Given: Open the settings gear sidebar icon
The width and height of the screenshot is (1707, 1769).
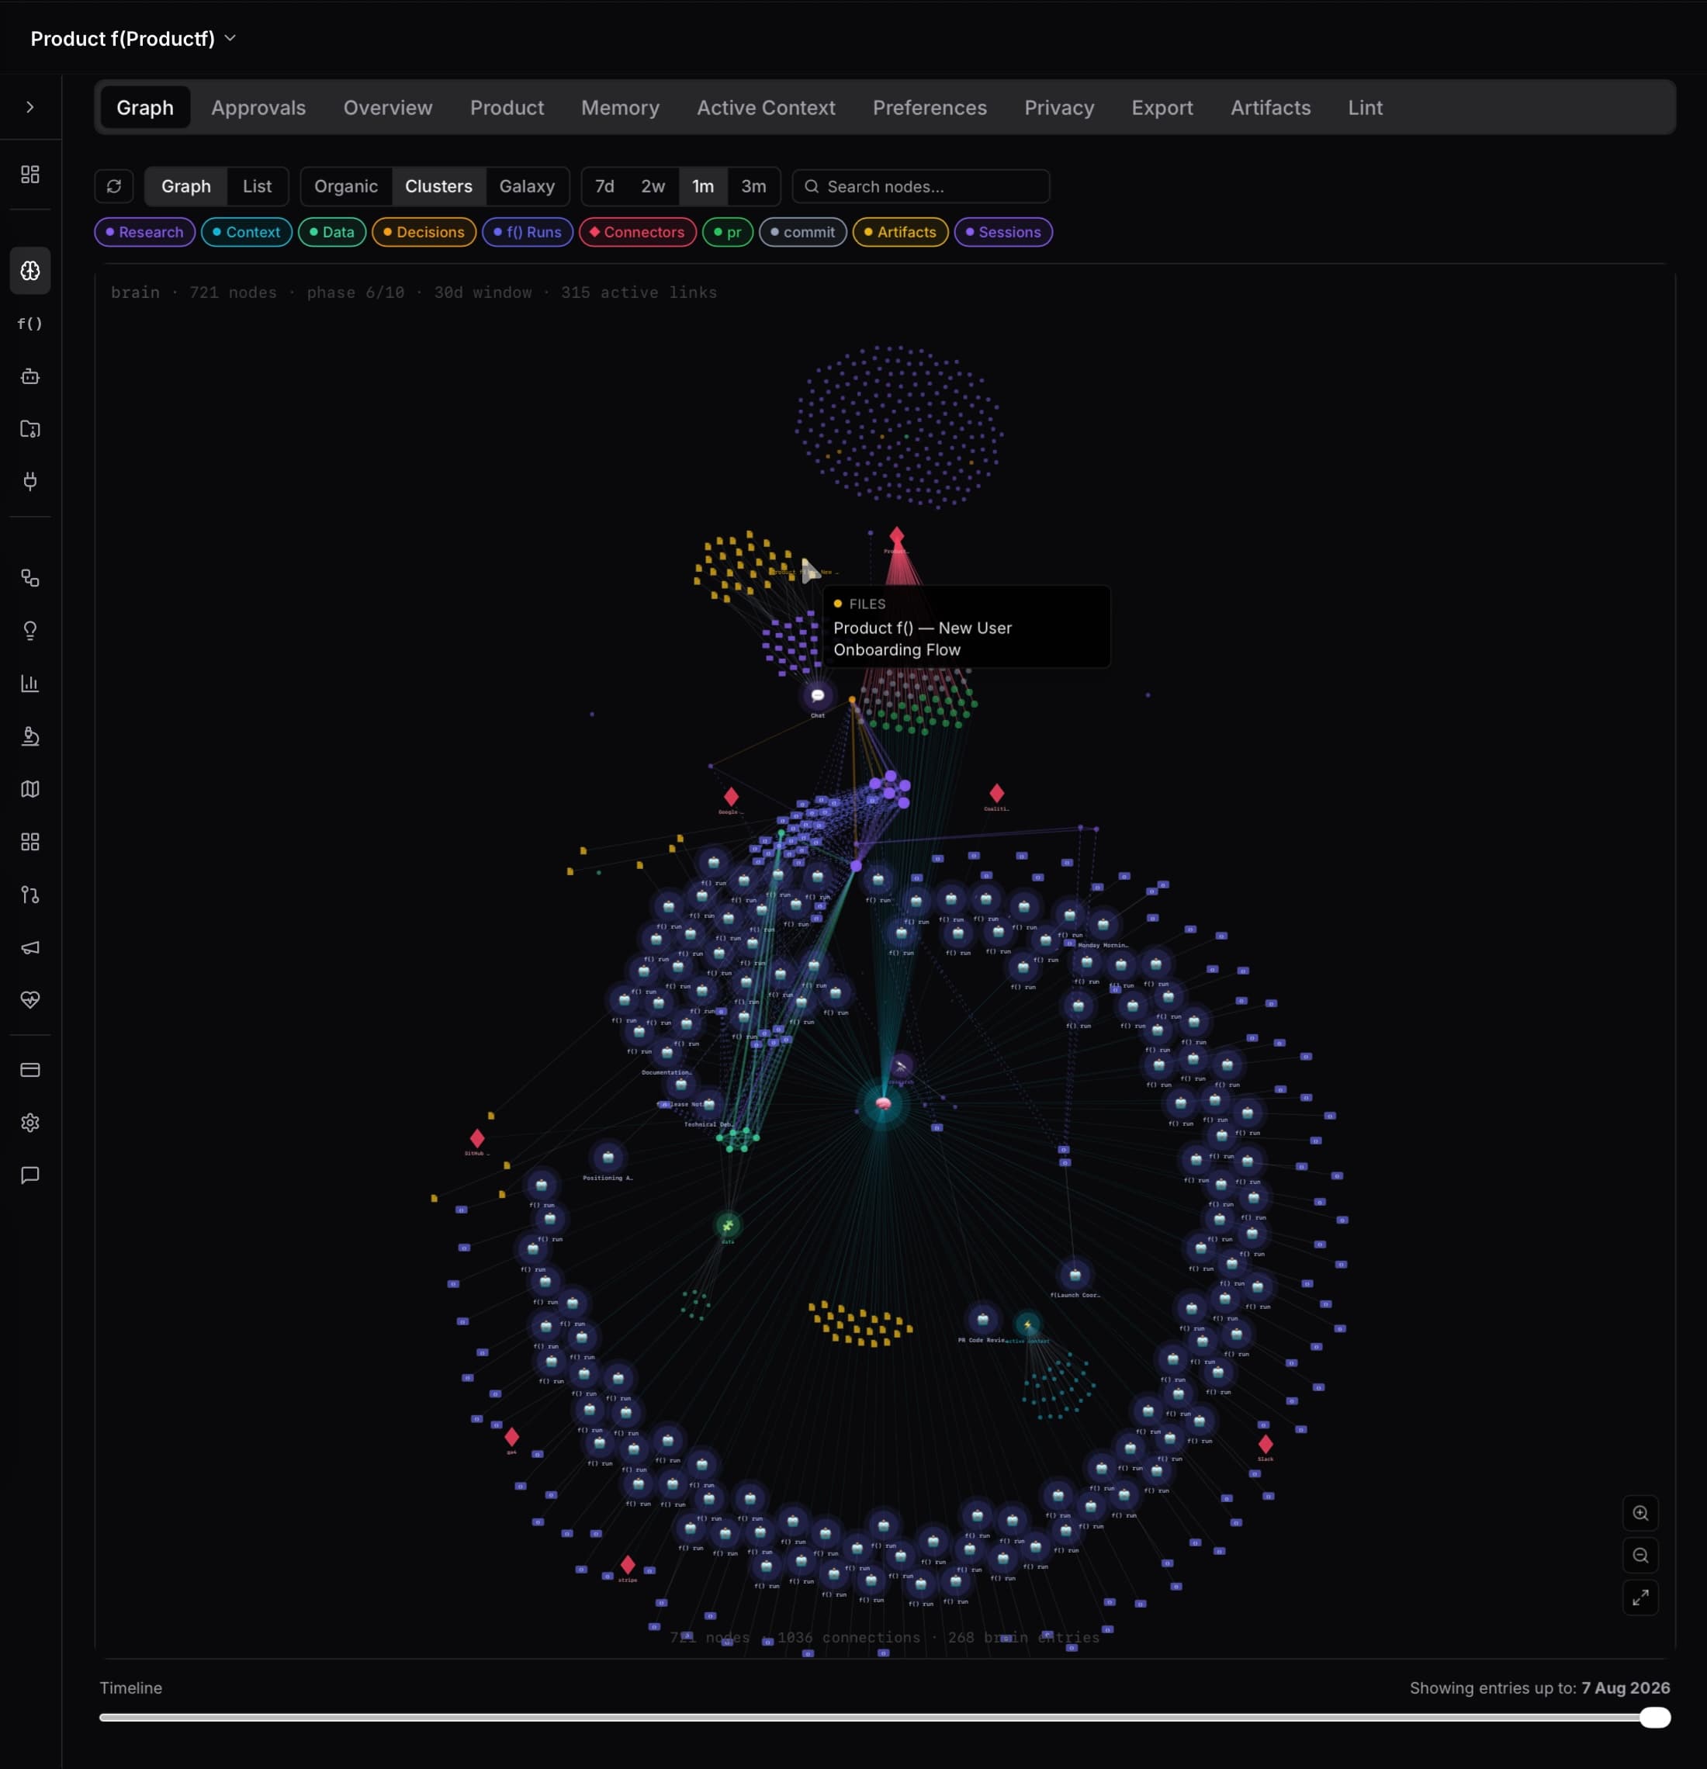Looking at the screenshot, I should pos(29,1123).
